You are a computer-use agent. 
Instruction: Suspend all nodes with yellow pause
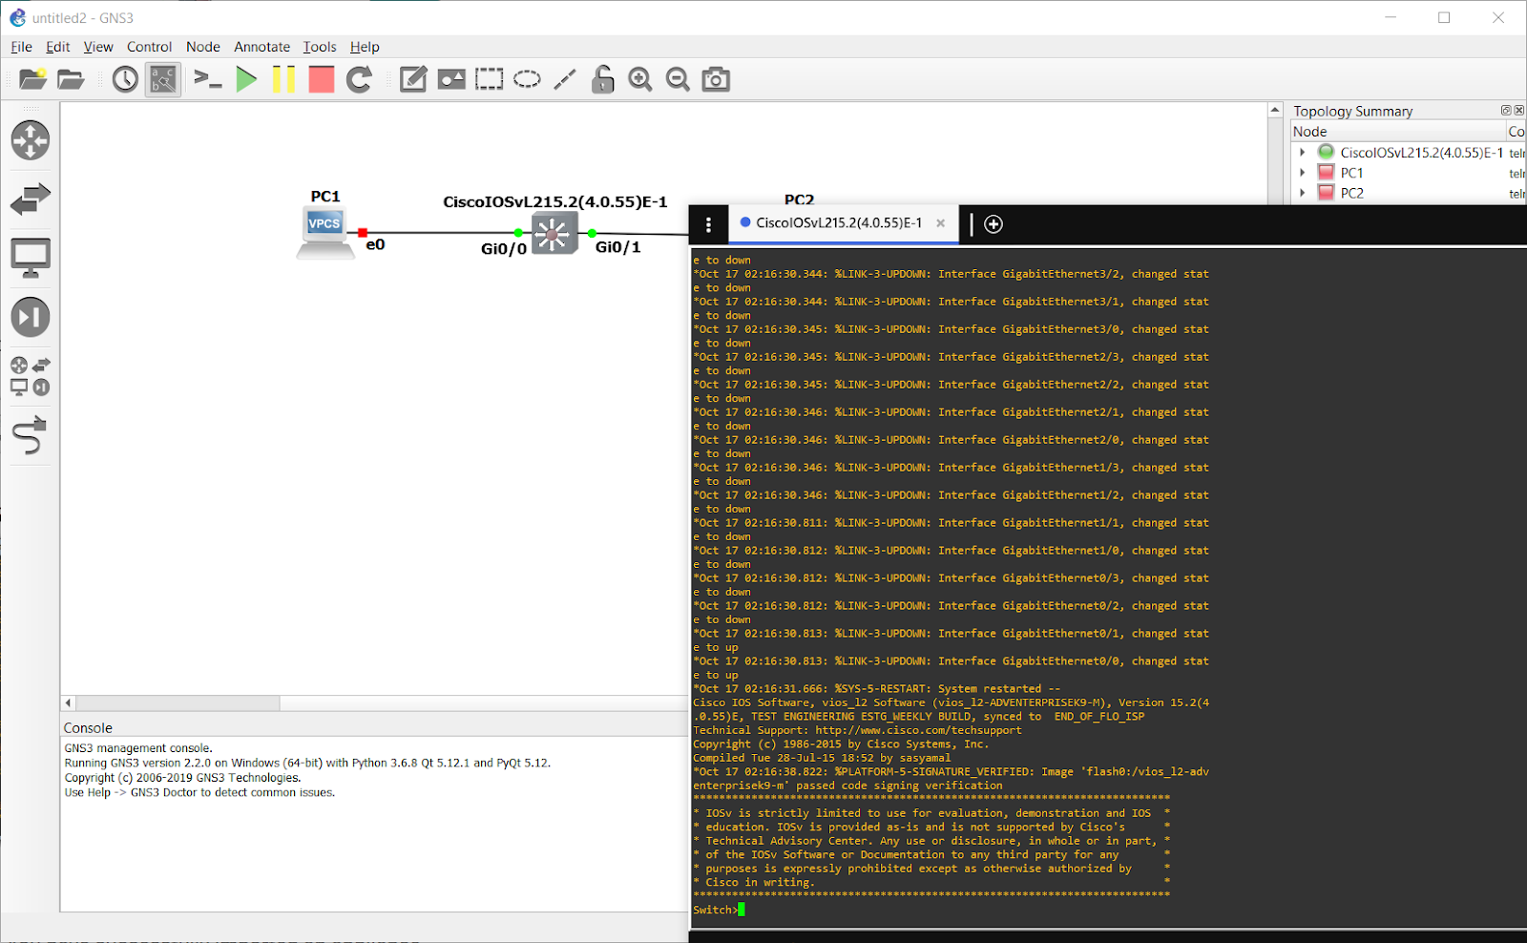pos(283,79)
